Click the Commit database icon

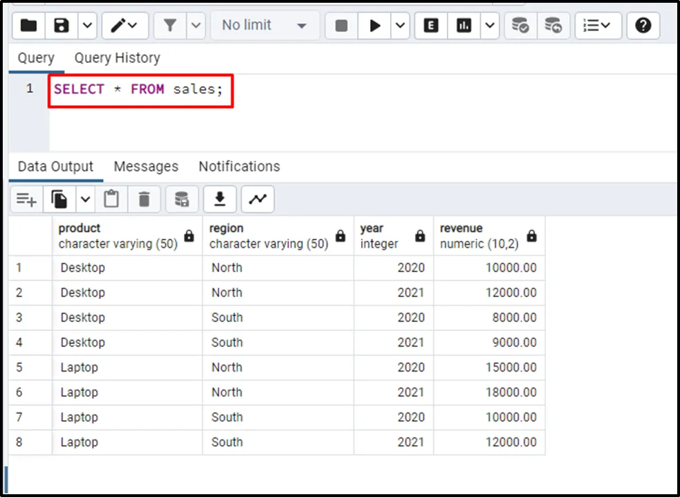(520, 26)
